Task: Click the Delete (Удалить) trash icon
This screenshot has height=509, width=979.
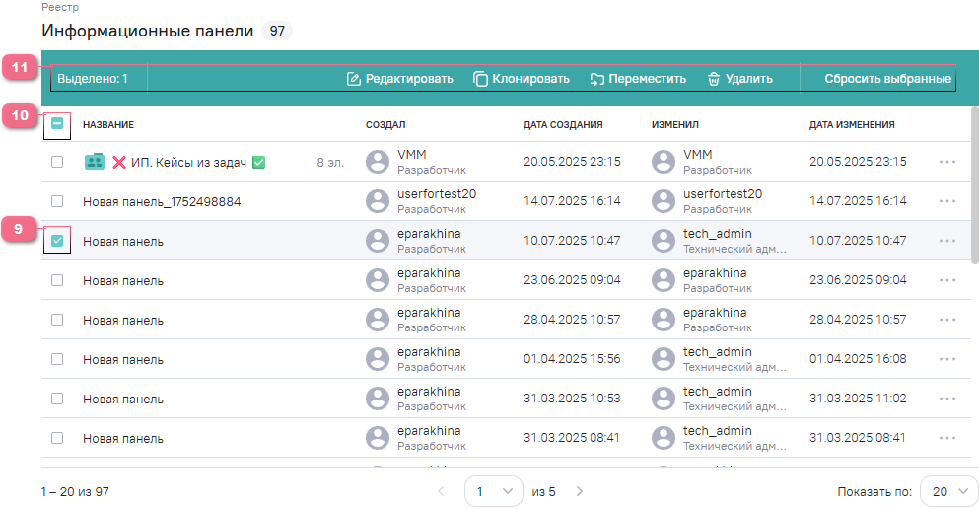Action: click(x=714, y=79)
